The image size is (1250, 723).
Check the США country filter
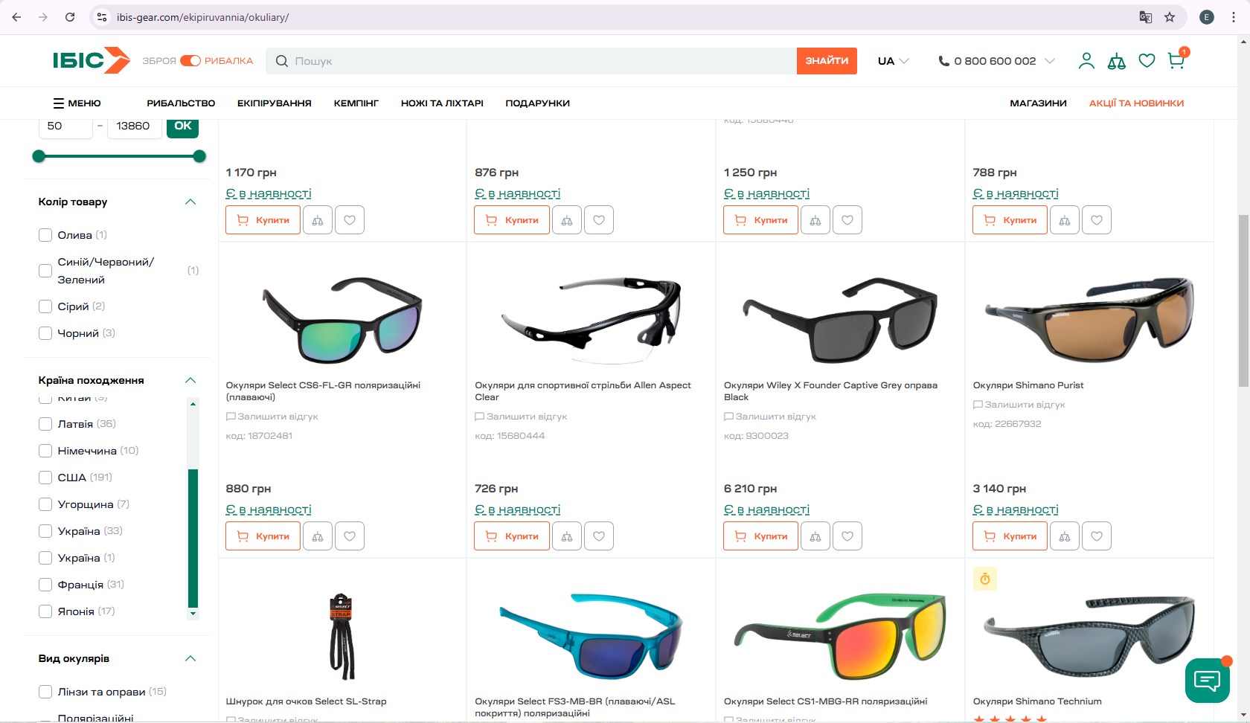45,478
